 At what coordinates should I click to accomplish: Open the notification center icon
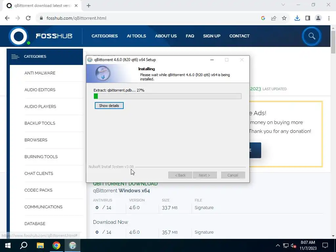coord(325,245)
